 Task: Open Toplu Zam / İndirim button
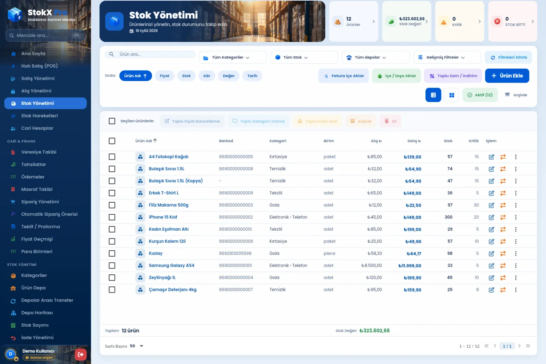[453, 76]
